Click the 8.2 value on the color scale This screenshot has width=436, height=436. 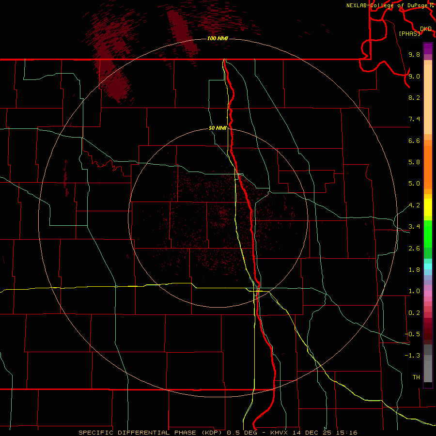(x=414, y=97)
